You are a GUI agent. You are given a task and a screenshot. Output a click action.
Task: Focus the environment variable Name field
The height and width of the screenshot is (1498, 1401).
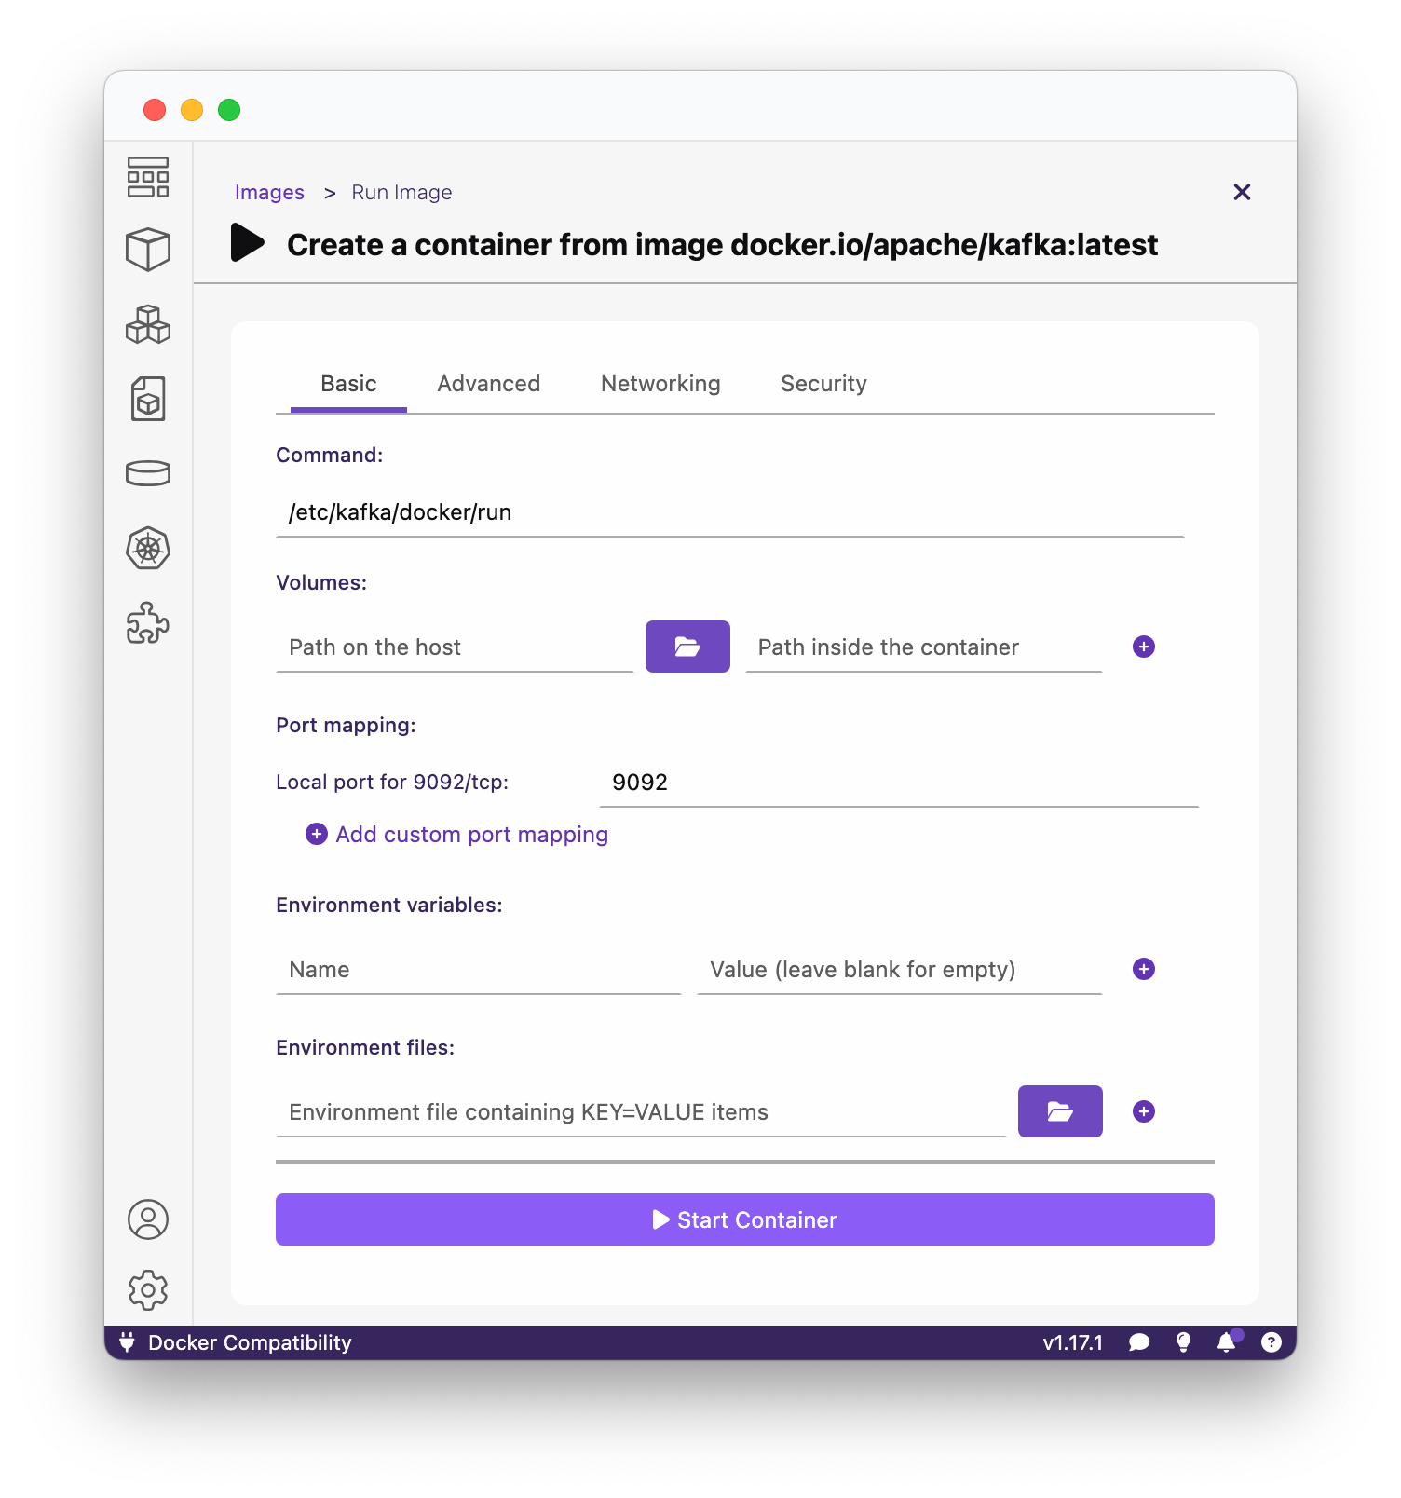click(x=479, y=969)
